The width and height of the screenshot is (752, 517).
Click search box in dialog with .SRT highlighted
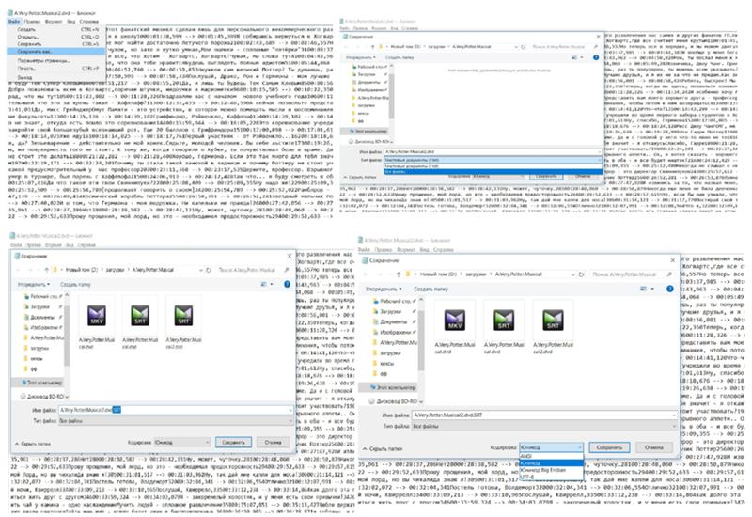(253, 270)
